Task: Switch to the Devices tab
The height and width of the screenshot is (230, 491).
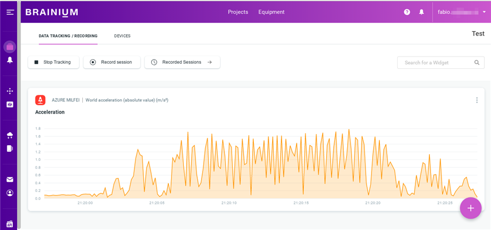Action: coord(122,36)
